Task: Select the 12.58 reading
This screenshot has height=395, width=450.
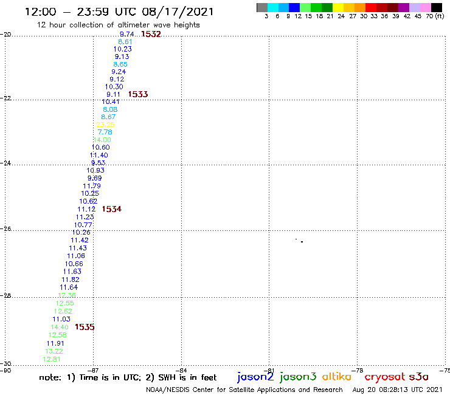Action: tap(58, 335)
